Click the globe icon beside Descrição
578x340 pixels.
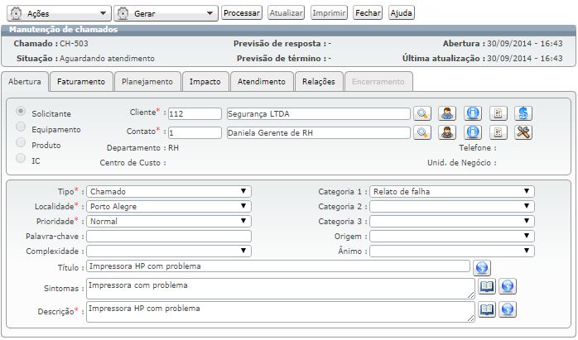pyautogui.click(x=508, y=309)
